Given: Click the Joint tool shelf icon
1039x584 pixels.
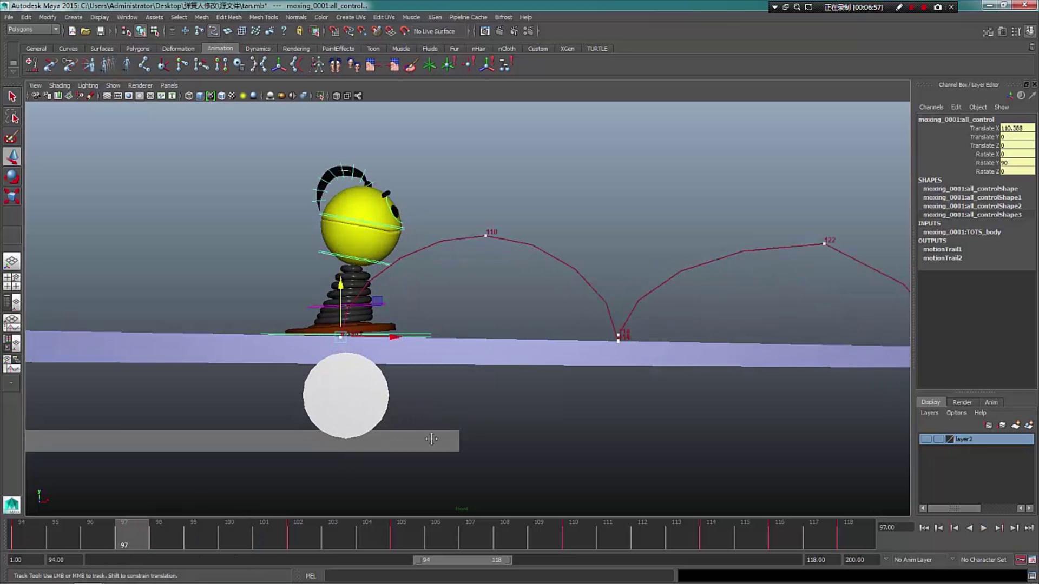Looking at the screenshot, I should coord(144,65).
